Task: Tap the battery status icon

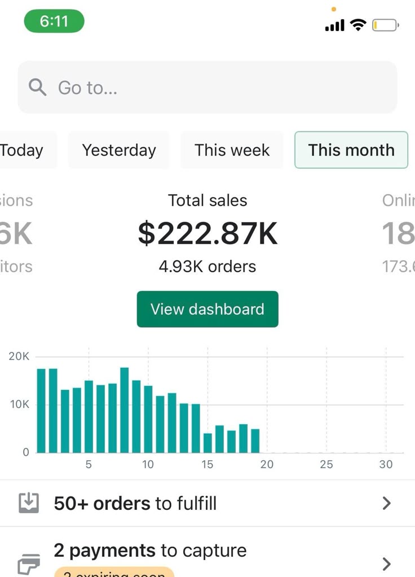Action: pos(386,25)
